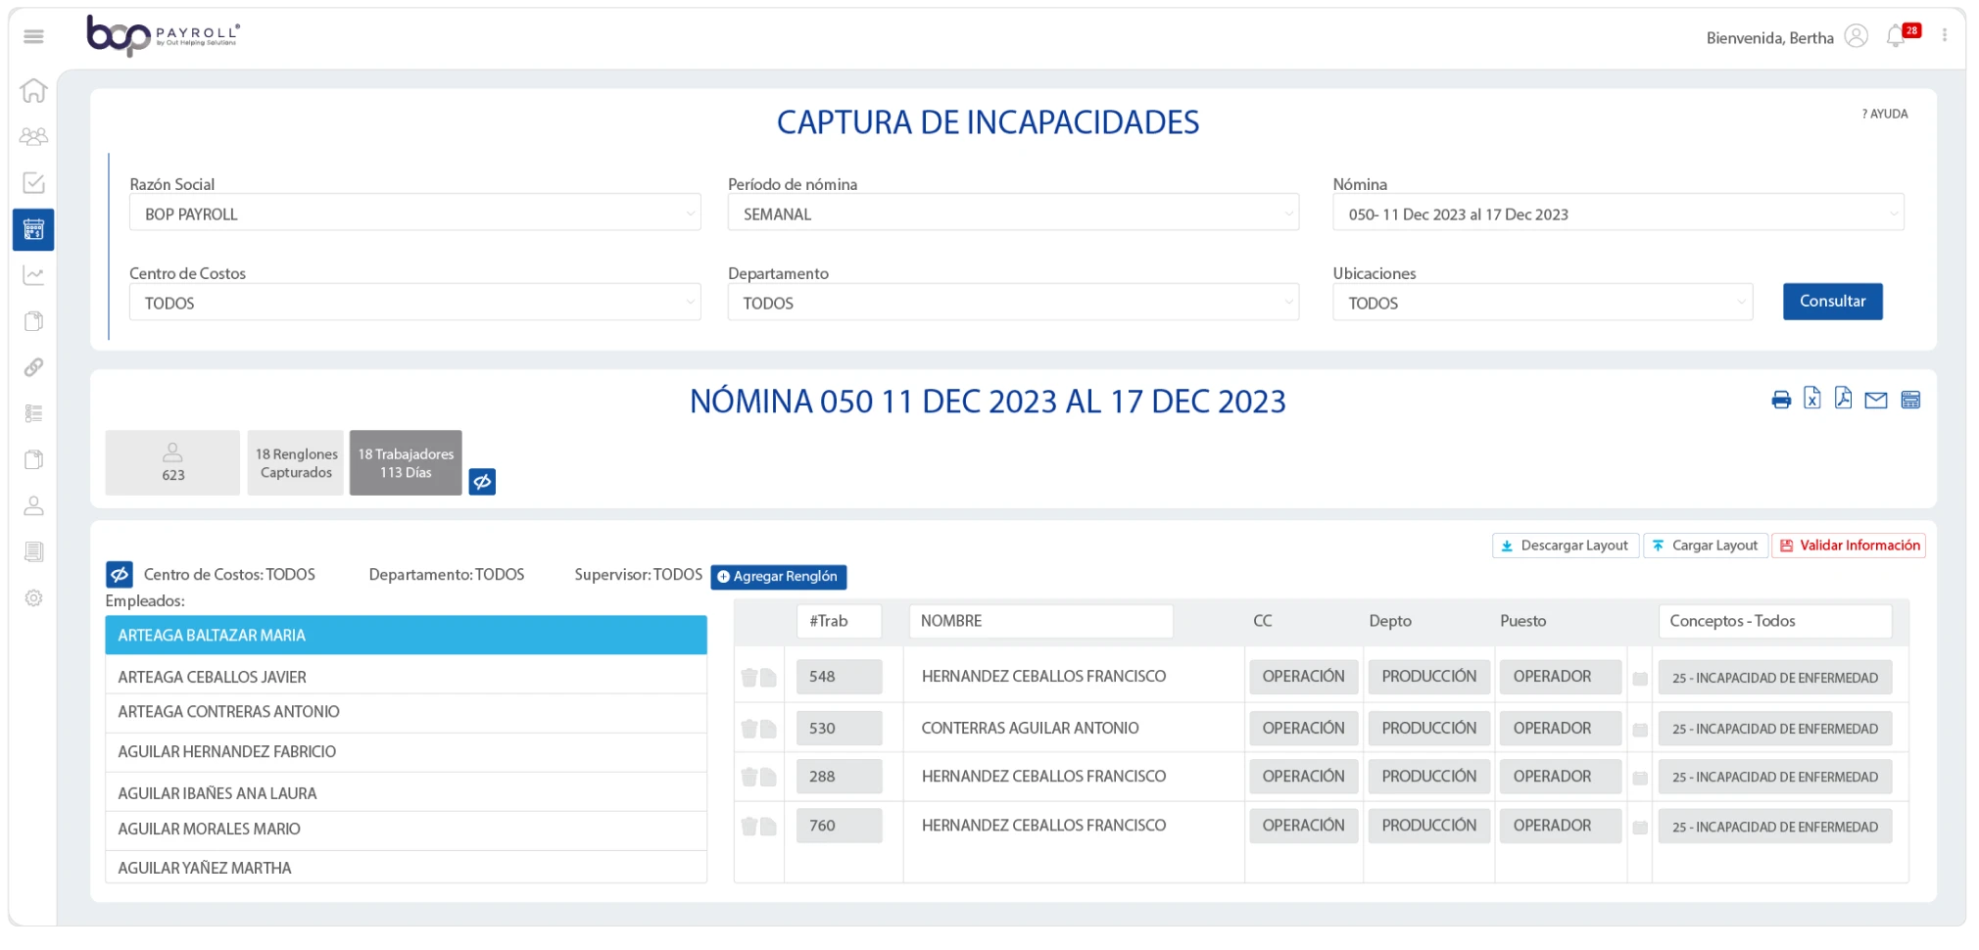
Task: Select employee AGUILAR MORALES MARIO
Action: pyautogui.click(x=406, y=830)
